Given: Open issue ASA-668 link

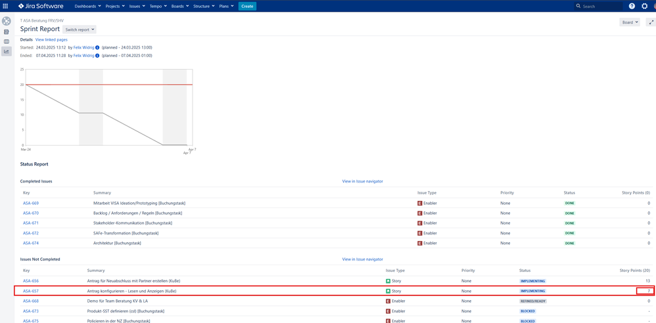Looking at the screenshot, I should click(31, 301).
